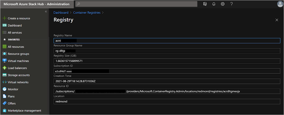The height and width of the screenshot is (115, 284).
Task: Open Create a resource menu item
Action: pos(19,18)
